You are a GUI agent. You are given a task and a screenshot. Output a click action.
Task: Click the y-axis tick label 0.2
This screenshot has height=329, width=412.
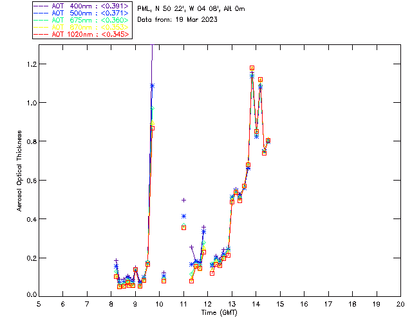point(32,258)
